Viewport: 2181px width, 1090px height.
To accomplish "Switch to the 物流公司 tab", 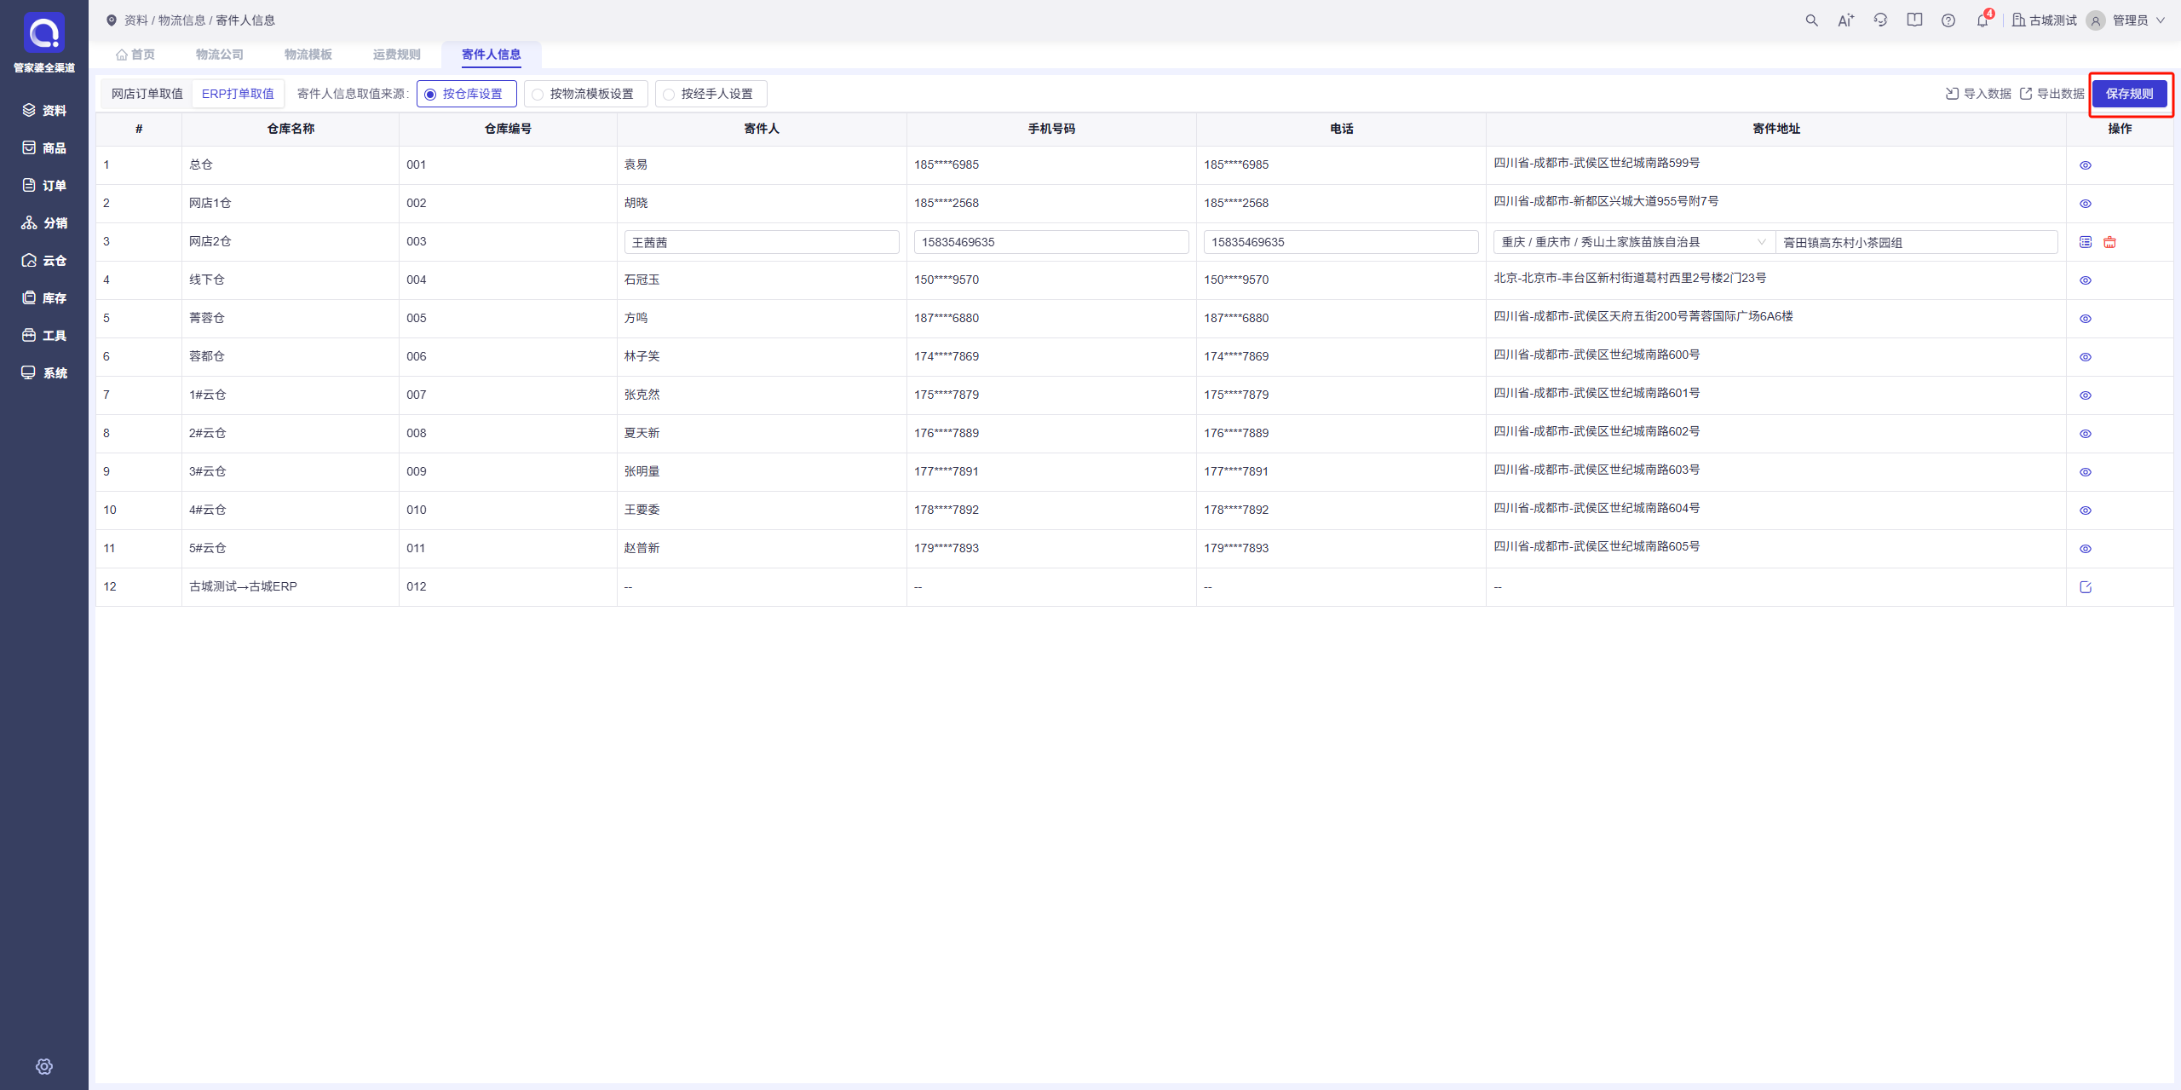I will click(219, 55).
